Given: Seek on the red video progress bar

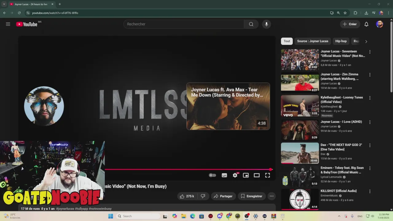Looking at the screenshot, I should coord(189,169).
